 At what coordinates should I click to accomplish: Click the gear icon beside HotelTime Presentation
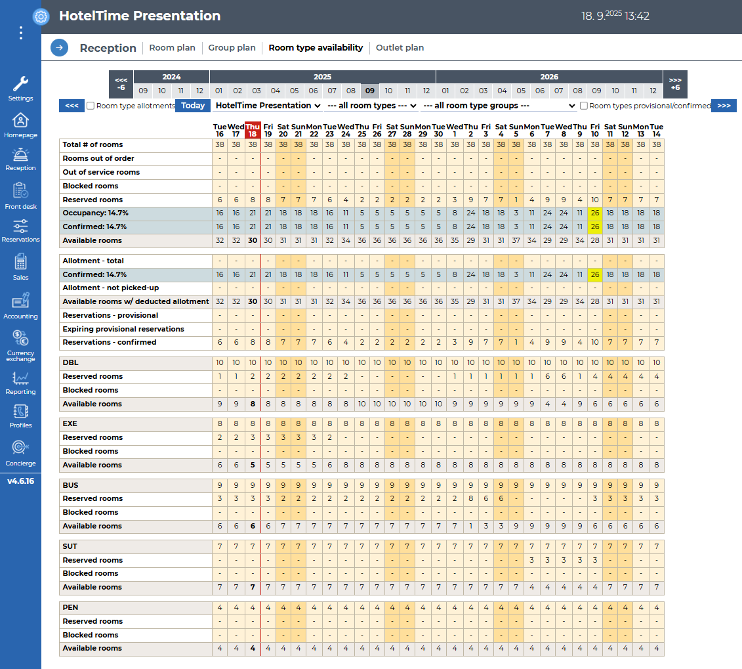[x=41, y=17]
